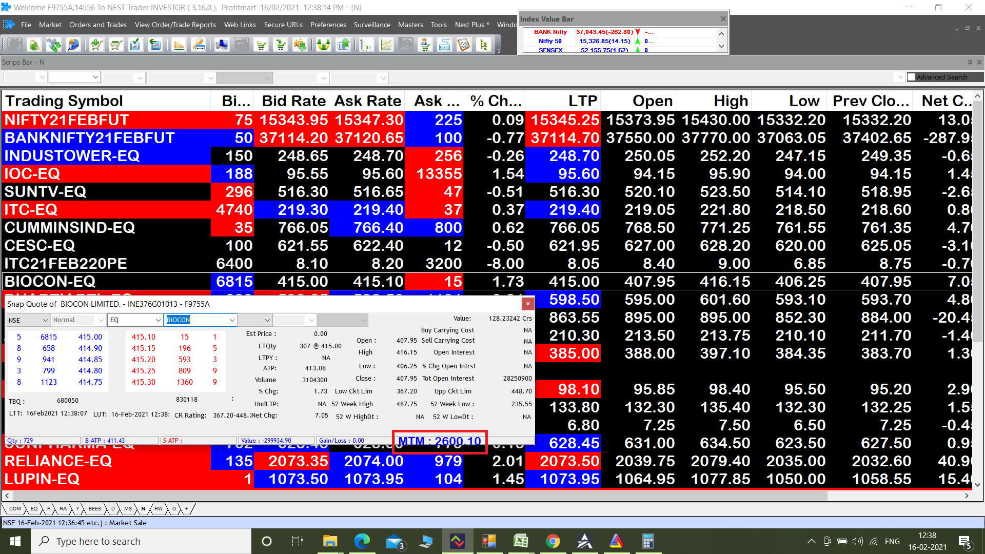Sort by the LTP column header
Viewport: 985px width, 554px height.
[563, 101]
